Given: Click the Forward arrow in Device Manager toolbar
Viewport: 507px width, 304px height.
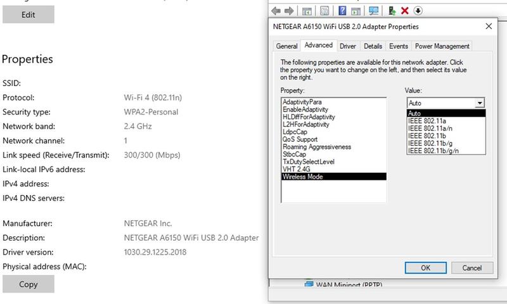Looking at the screenshot, I should (289, 11).
